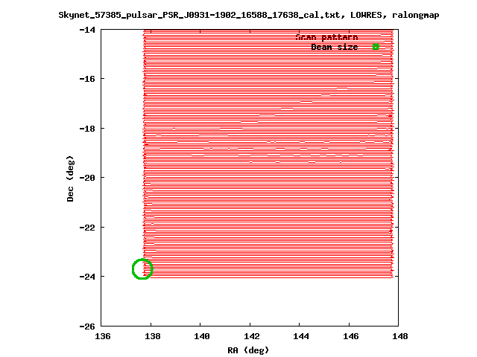This screenshot has width=477, height=357.
Task: Click the -14 tick label on Dec axis
Action: [87, 30]
